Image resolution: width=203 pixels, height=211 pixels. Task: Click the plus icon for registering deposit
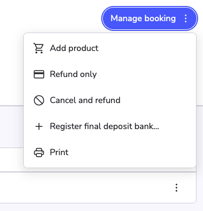(39, 126)
